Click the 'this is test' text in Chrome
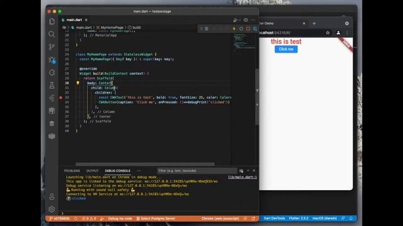 point(286,41)
